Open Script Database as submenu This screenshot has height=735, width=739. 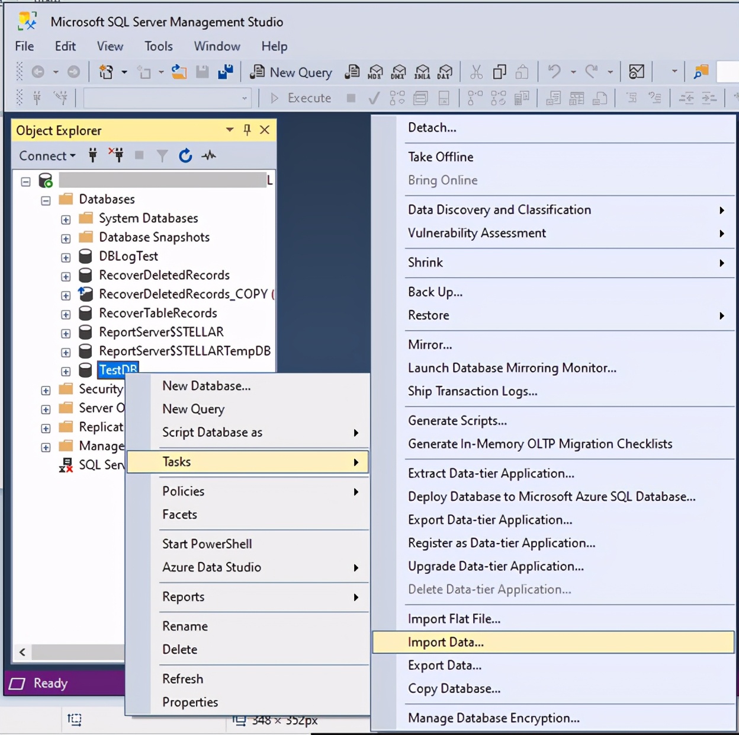point(248,433)
